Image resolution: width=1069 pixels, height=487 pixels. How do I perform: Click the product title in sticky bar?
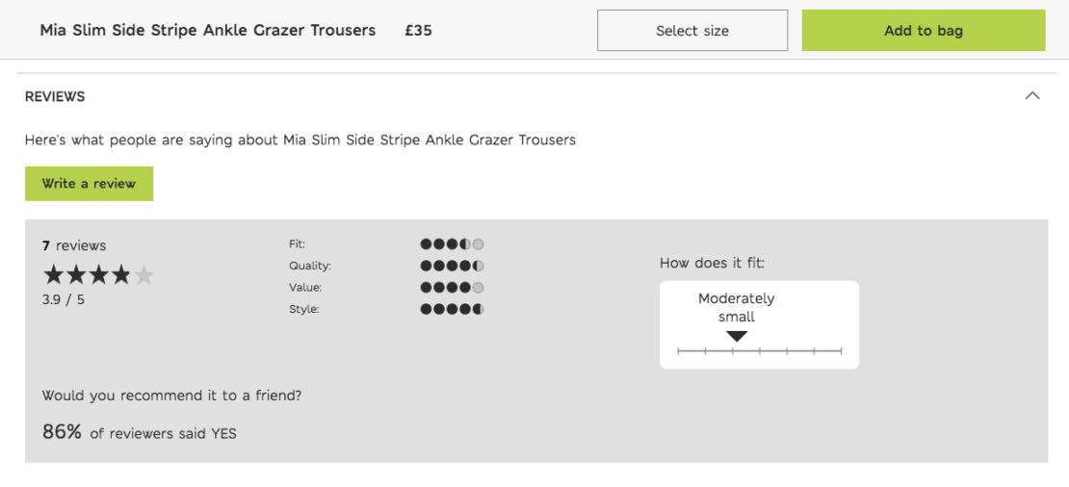pyautogui.click(x=208, y=31)
